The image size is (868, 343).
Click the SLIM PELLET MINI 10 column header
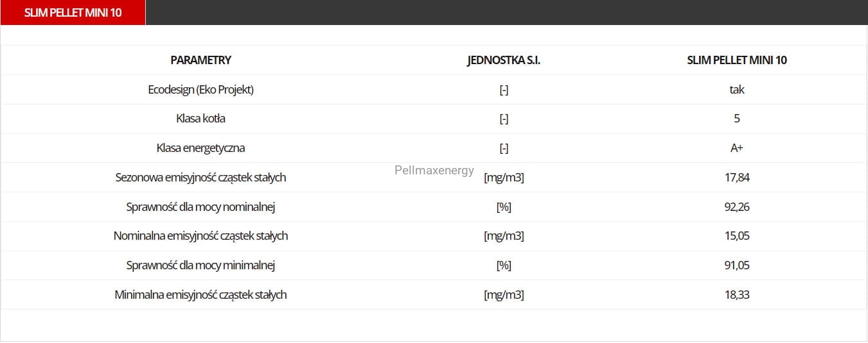tap(737, 60)
